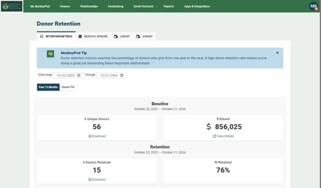
Task: Open calendar picker for start date
Action: tap(79, 75)
